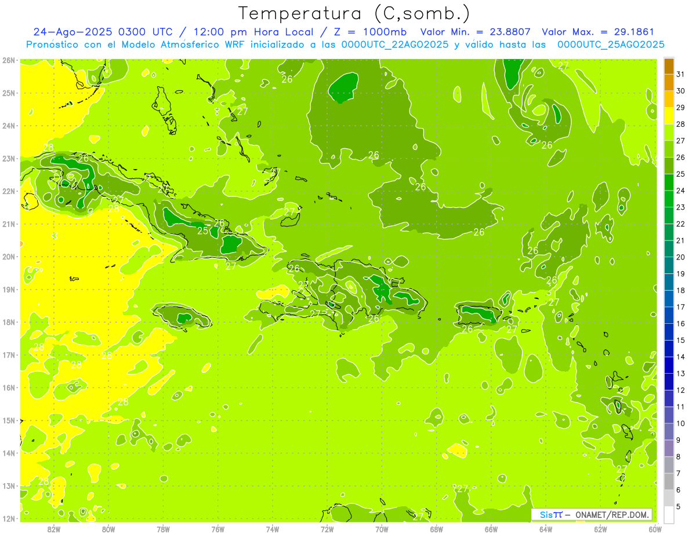Viewport: 696px width, 537px height.
Task: Click the 72W longitude axis label
Action: point(327,529)
